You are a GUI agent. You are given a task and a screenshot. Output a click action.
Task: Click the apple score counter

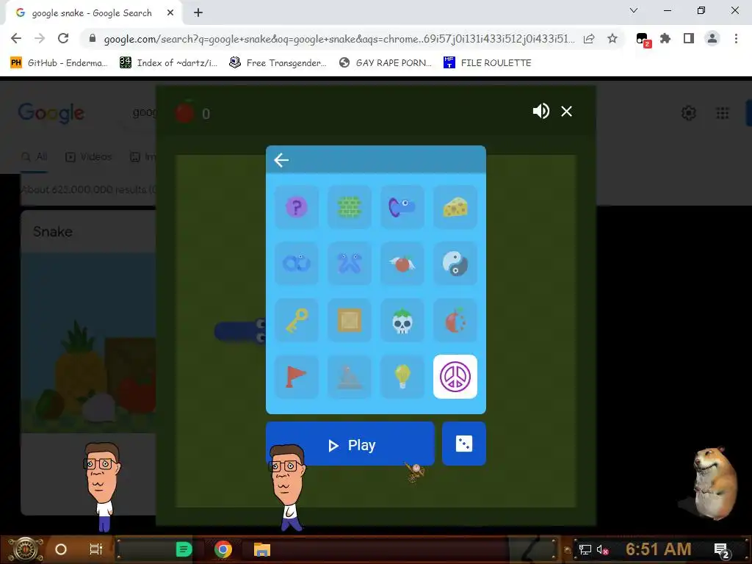click(x=192, y=113)
